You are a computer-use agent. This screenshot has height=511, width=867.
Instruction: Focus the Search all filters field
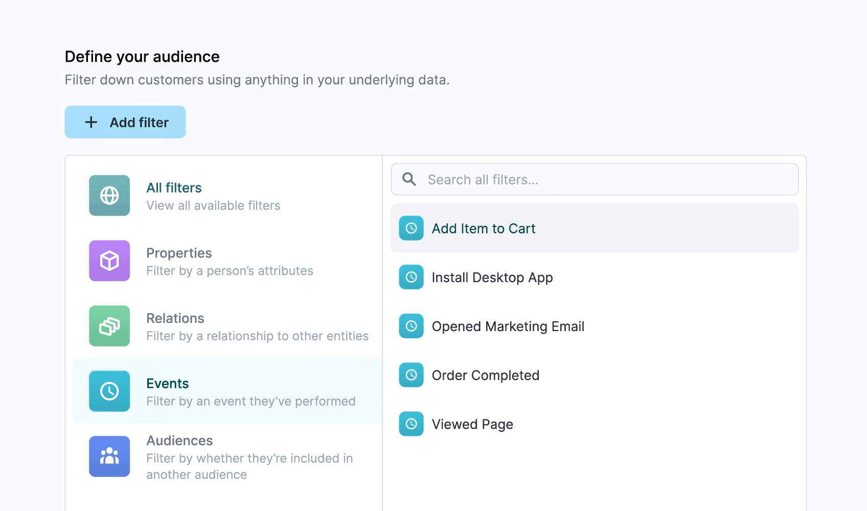point(595,179)
